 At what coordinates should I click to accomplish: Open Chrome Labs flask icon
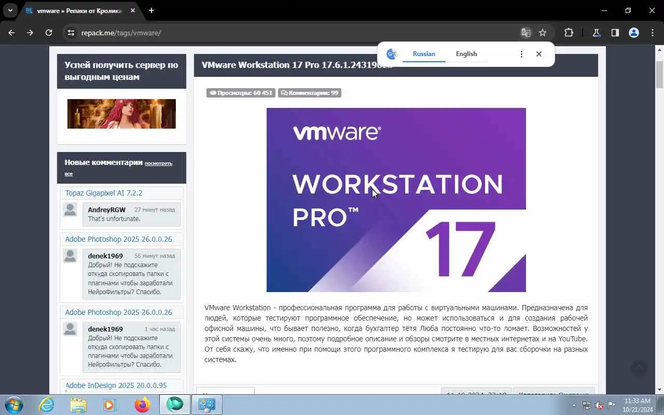(597, 33)
